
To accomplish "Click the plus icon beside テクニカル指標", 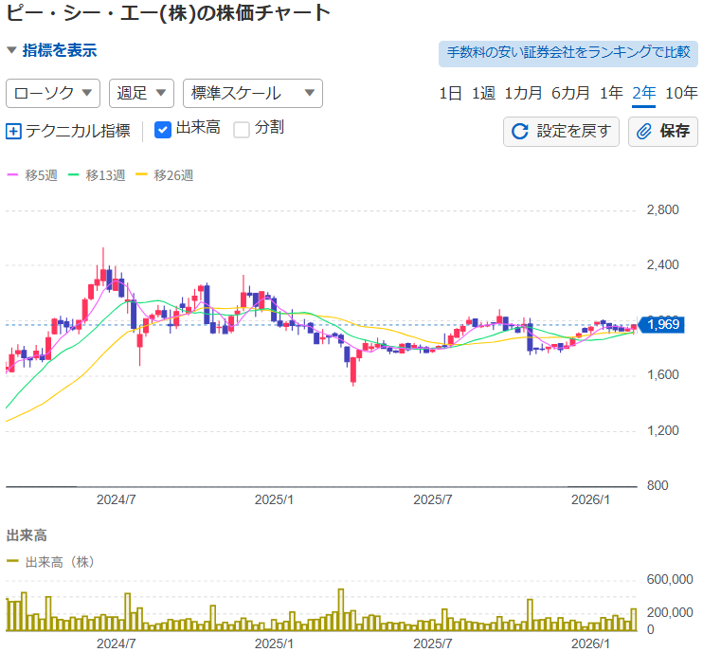I will click(13, 131).
